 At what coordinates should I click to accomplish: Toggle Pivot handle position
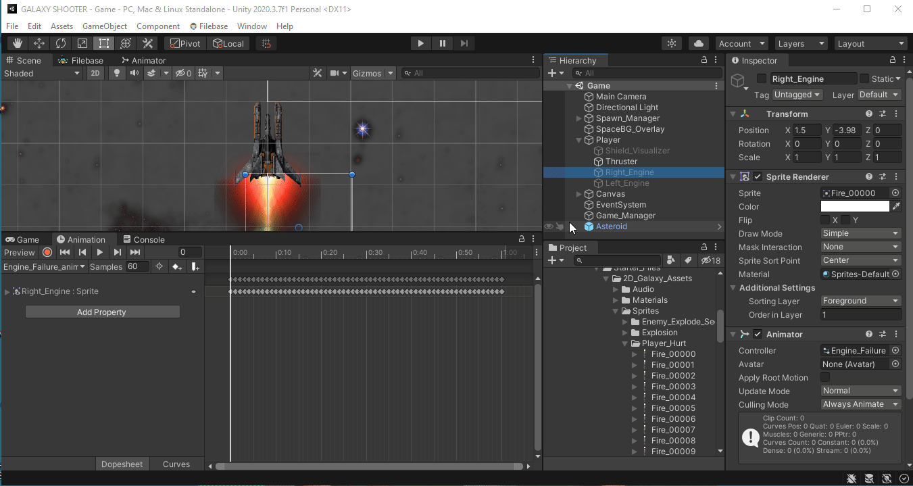coord(185,43)
